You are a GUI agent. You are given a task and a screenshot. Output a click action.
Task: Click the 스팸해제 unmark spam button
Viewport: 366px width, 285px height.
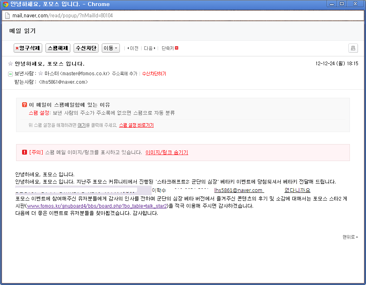58,48
